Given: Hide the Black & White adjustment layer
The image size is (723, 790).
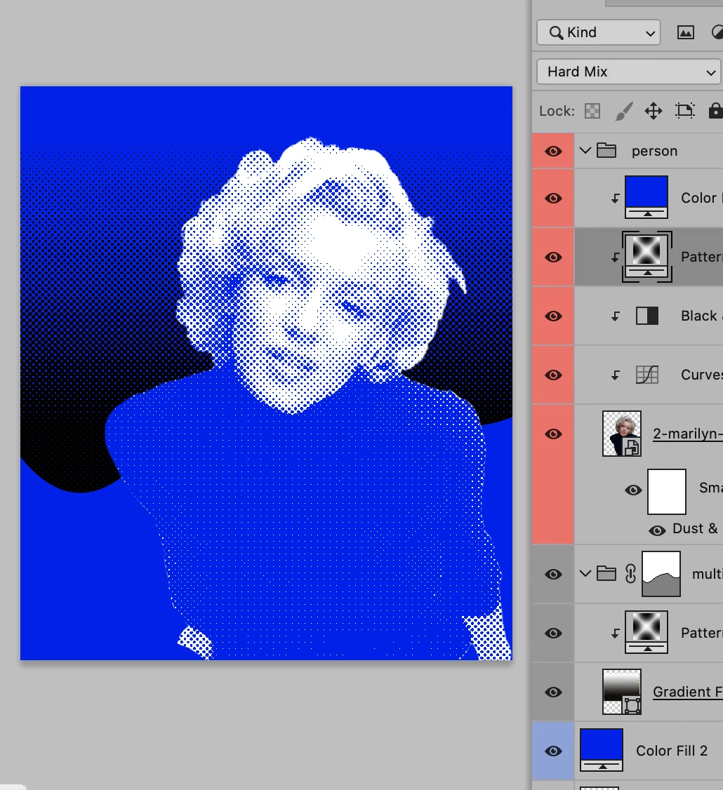Looking at the screenshot, I should (x=553, y=316).
